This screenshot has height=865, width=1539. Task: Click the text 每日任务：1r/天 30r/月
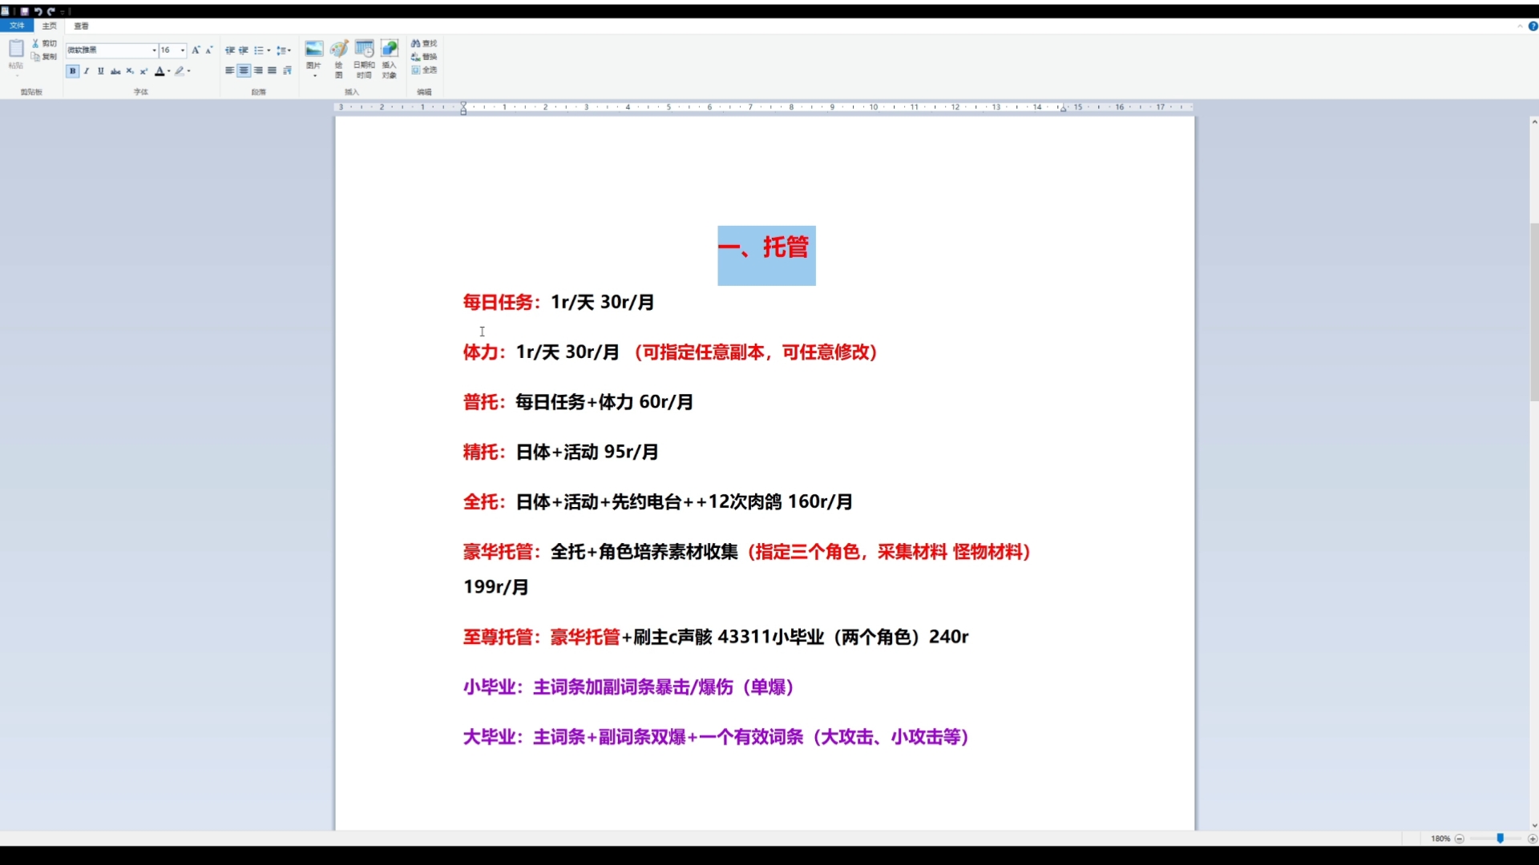tap(559, 302)
